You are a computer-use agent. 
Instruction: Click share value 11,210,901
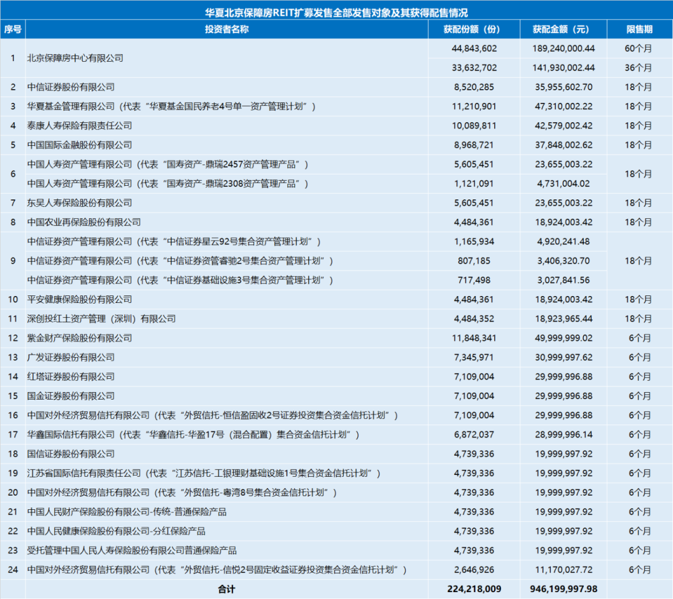tap(474, 107)
